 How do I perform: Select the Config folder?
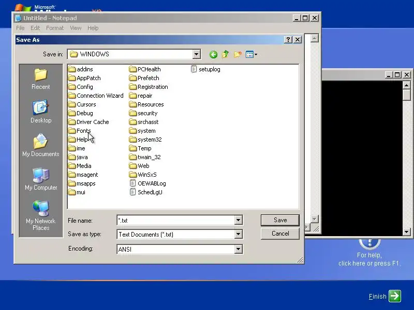[81, 87]
